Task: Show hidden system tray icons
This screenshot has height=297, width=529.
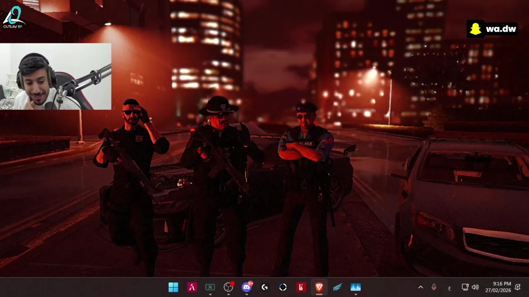Action: [x=421, y=287]
